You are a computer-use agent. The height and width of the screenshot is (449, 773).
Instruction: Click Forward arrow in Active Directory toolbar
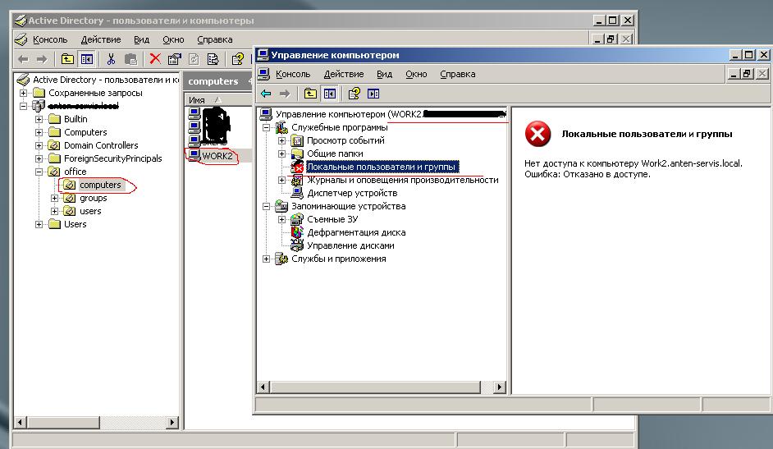click(x=42, y=59)
